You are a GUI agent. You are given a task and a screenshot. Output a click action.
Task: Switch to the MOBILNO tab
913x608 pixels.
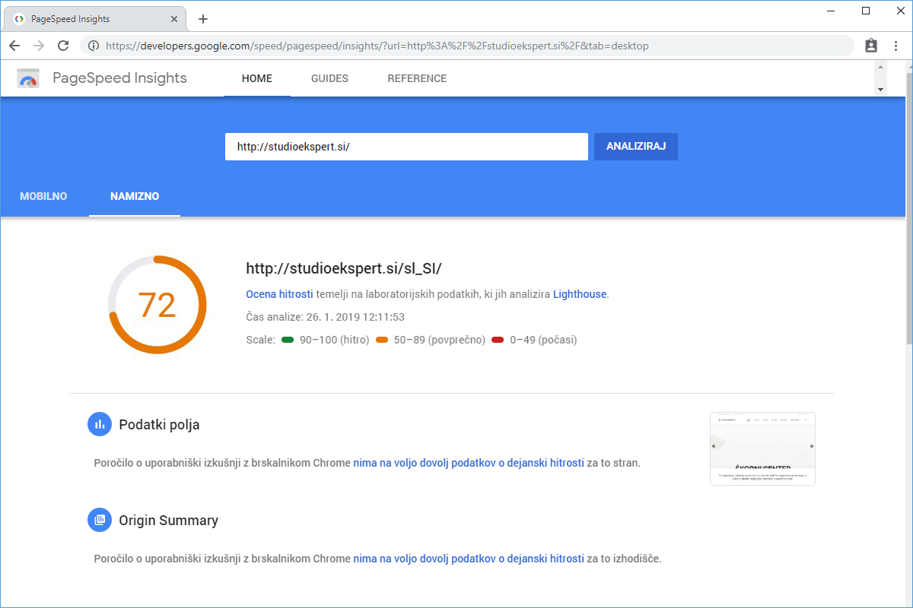tap(43, 196)
